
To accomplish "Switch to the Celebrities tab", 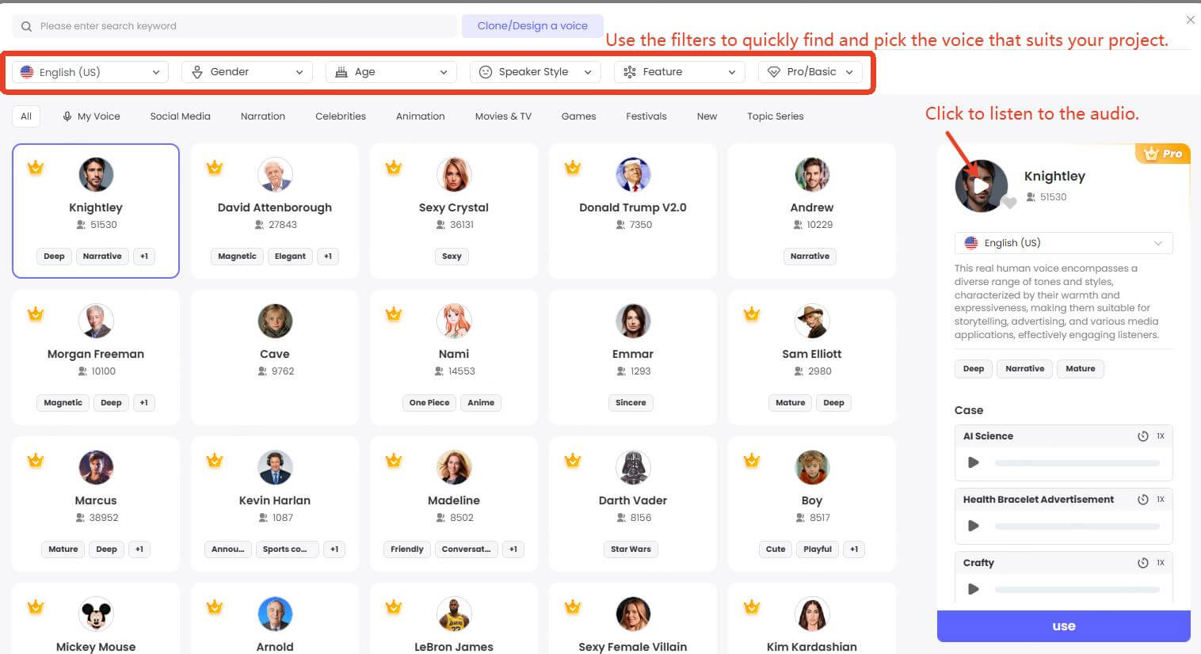I will click(x=340, y=116).
